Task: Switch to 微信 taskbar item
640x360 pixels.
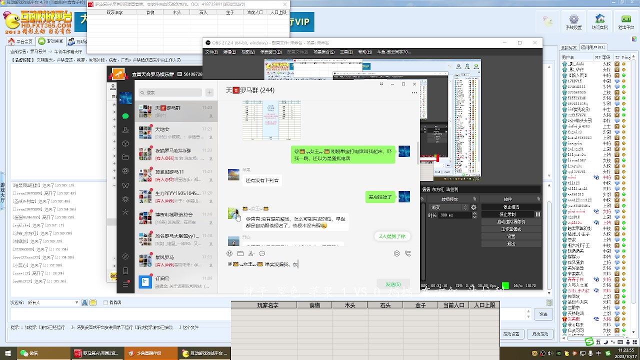Action: tap(44, 353)
